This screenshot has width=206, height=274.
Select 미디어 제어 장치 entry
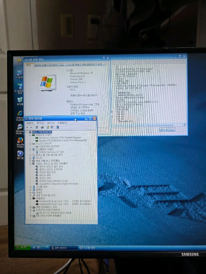pyautogui.click(x=48, y=172)
